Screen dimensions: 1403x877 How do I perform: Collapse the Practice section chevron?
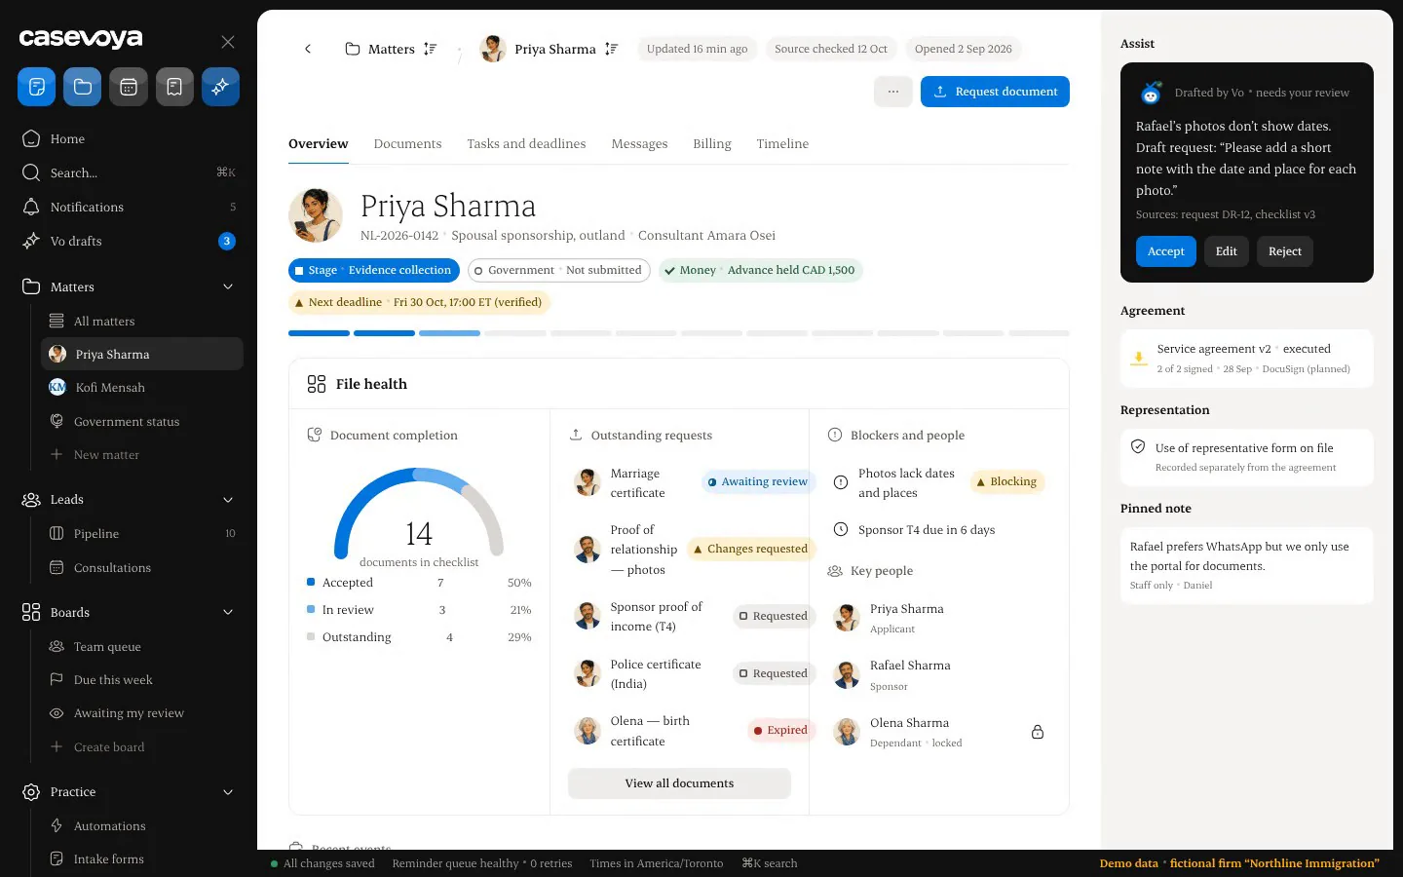(228, 792)
